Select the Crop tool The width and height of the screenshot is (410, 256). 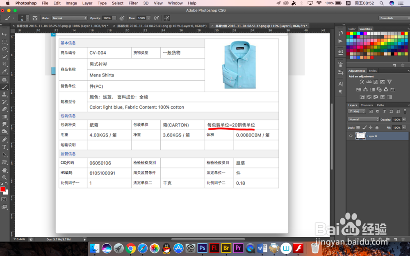click(4, 64)
